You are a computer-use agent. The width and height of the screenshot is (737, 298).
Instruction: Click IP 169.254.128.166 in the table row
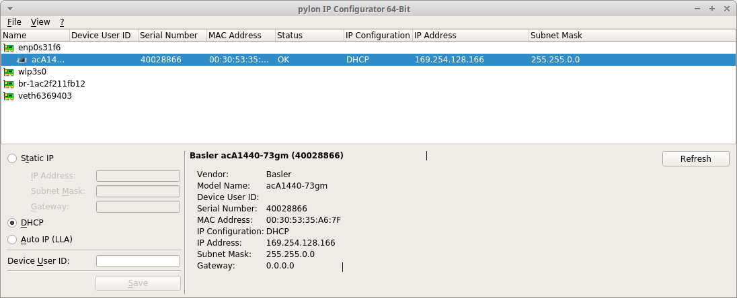[x=449, y=60]
